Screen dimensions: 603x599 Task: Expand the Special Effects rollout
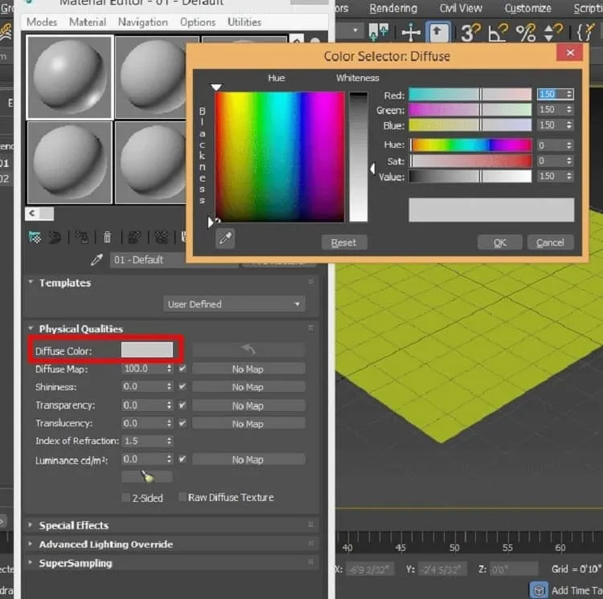point(73,525)
